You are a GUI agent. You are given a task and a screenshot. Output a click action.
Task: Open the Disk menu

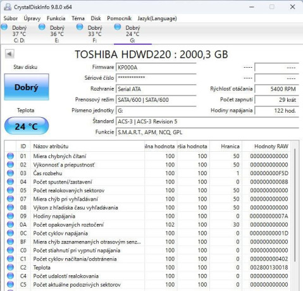click(x=96, y=18)
